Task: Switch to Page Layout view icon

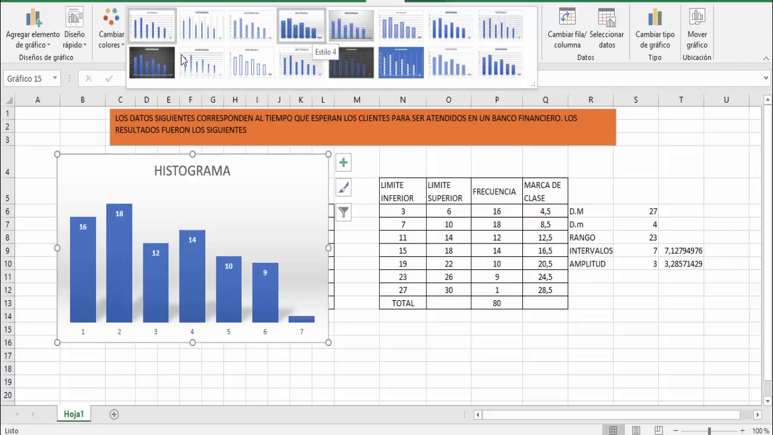Action: click(x=636, y=430)
